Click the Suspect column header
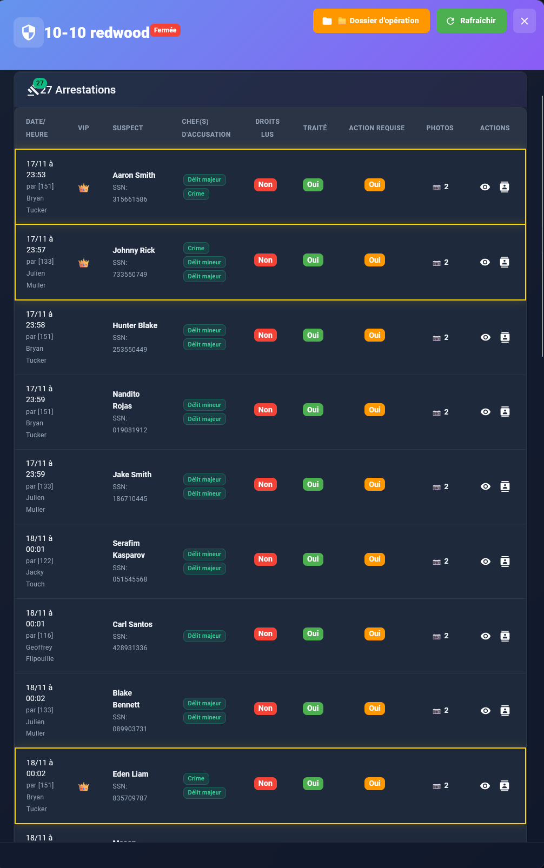Image resolution: width=544 pixels, height=868 pixels. [128, 128]
